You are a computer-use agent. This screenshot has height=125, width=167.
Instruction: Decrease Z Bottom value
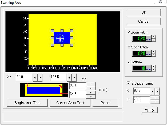tap(153, 70)
